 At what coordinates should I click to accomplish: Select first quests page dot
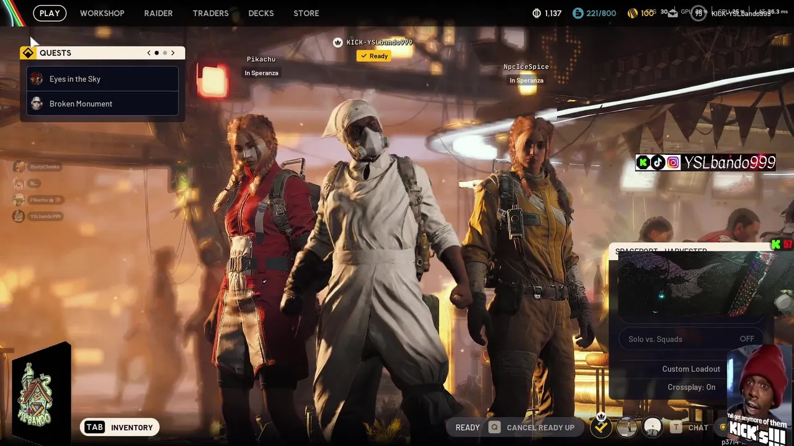156,53
